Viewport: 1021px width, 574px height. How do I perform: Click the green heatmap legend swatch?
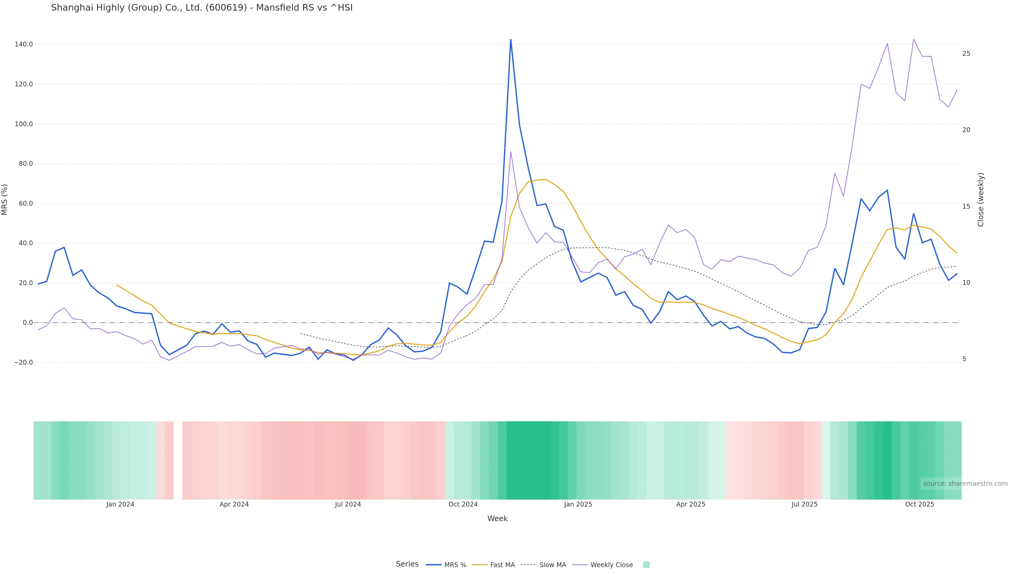coord(646,565)
